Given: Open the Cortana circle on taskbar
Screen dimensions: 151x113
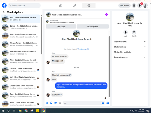Looking at the screenshot, I should point(8,111).
